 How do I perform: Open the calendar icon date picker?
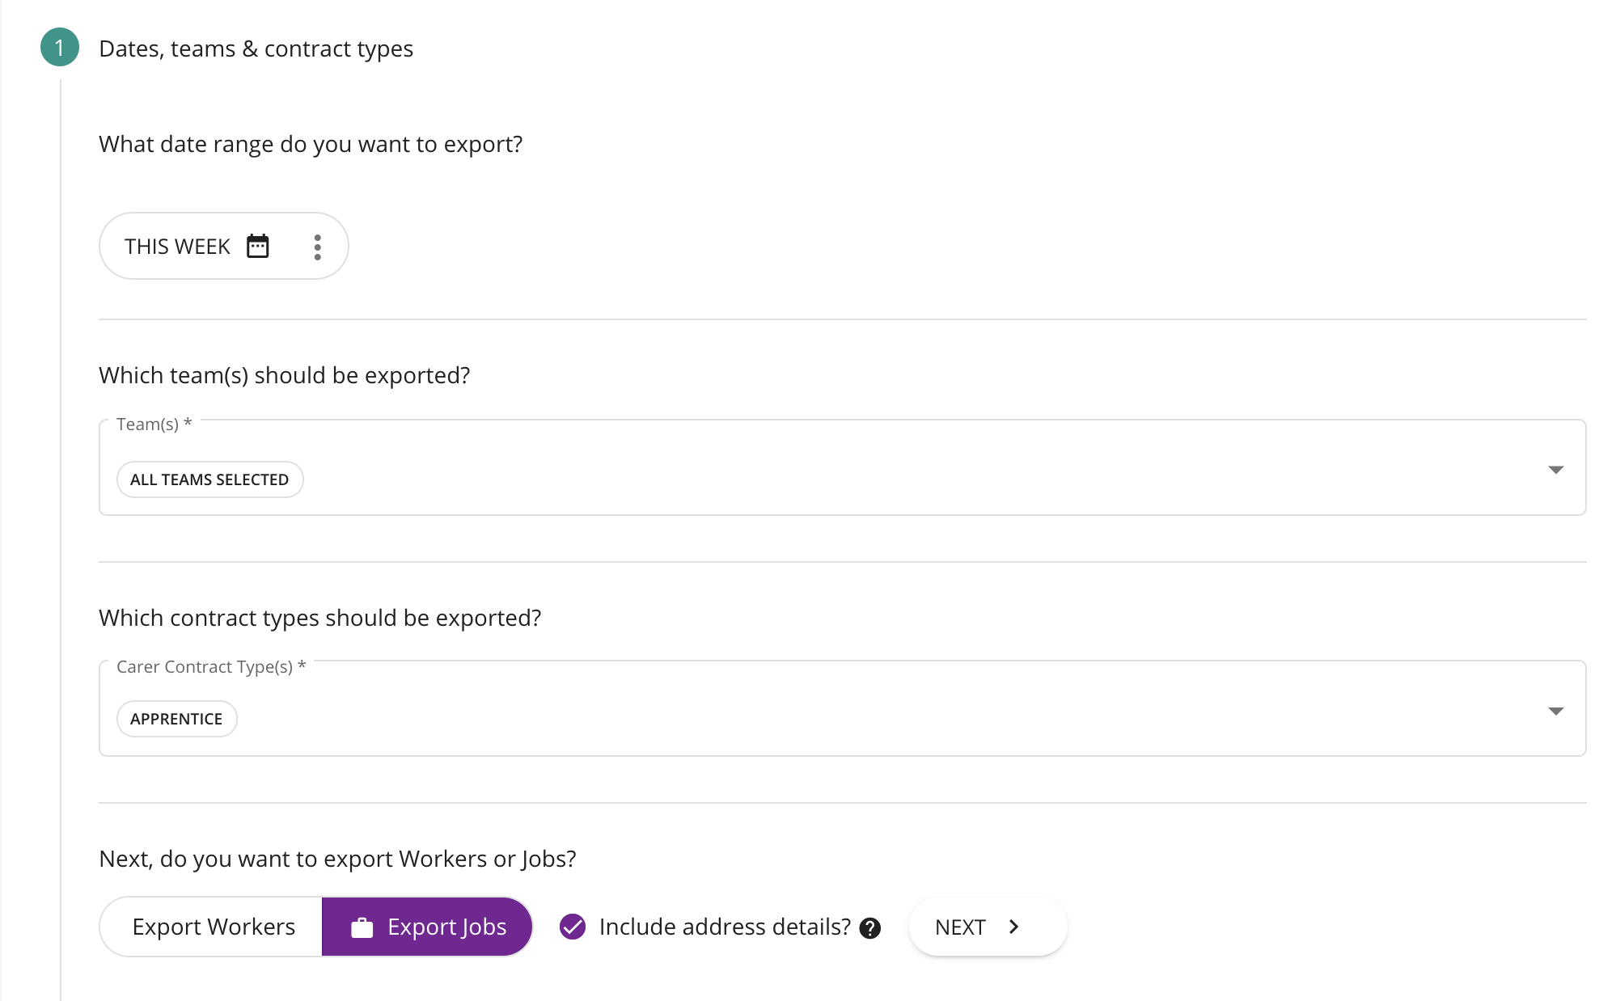click(x=257, y=246)
